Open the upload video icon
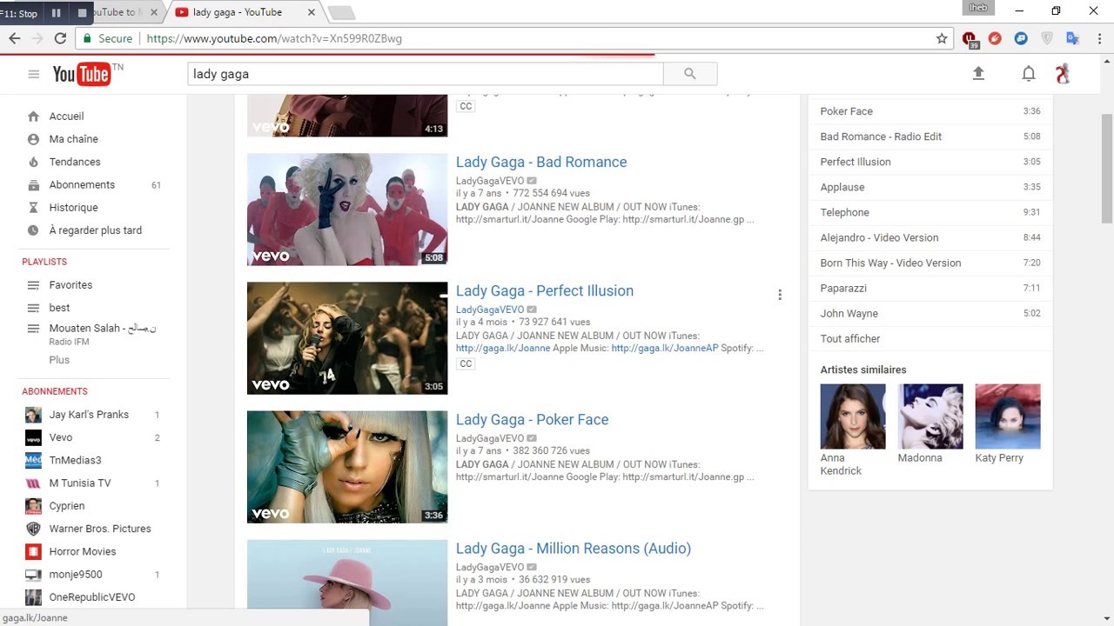 pos(978,74)
